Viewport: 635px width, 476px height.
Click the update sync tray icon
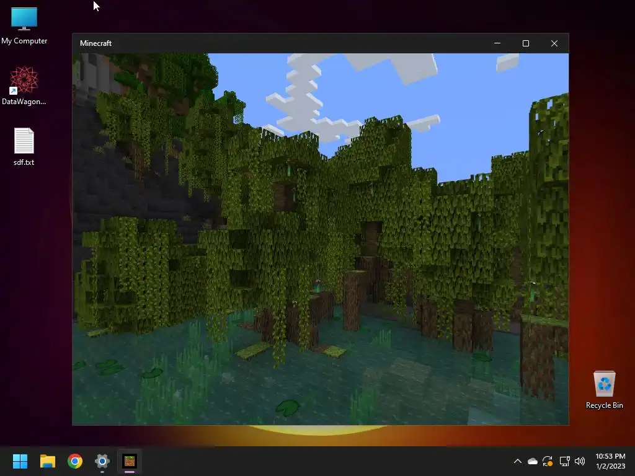pos(548,461)
